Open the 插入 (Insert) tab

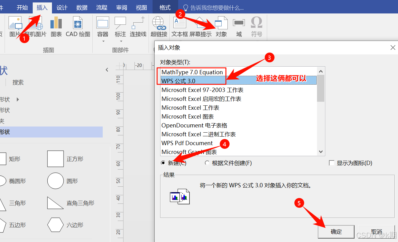pos(42,8)
